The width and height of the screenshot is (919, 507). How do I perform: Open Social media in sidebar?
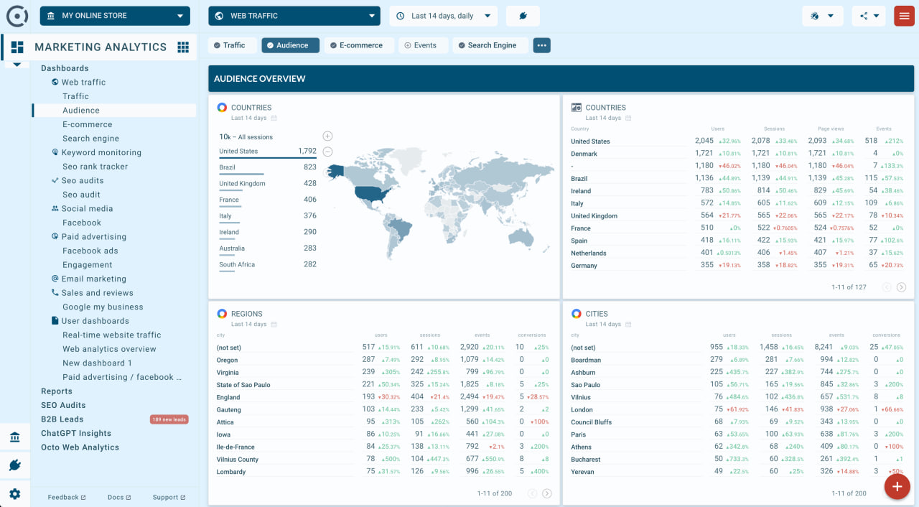(x=87, y=209)
